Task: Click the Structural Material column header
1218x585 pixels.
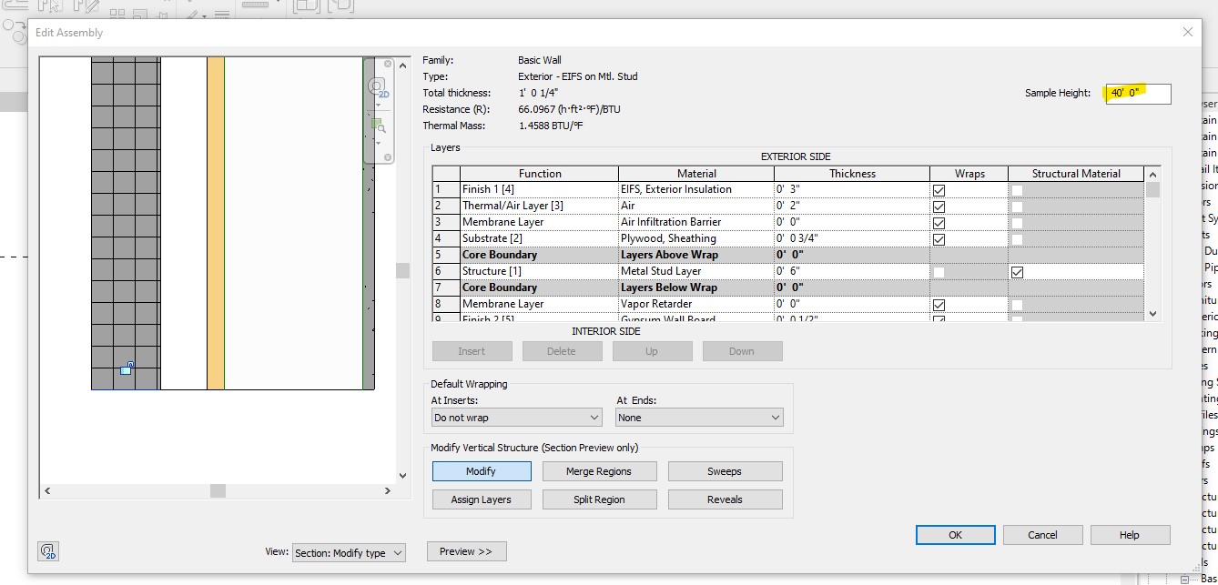Action: (x=1076, y=174)
